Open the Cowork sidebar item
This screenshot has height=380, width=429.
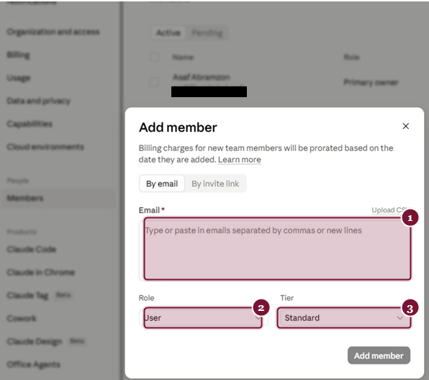pyautogui.click(x=22, y=318)
